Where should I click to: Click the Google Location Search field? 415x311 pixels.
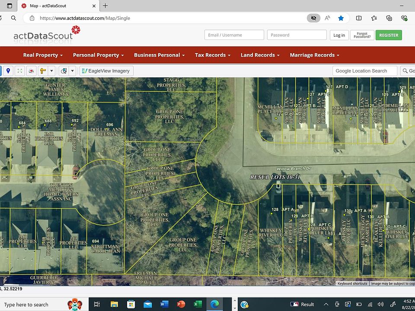click(x=365, y=71)
